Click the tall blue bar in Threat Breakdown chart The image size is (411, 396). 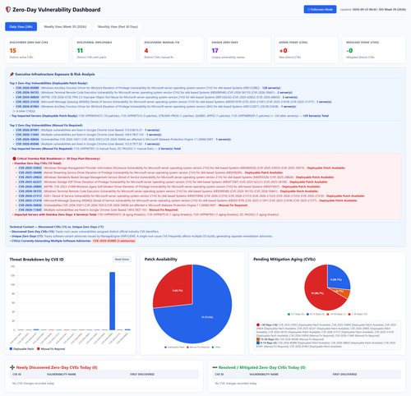coord(112,301)
